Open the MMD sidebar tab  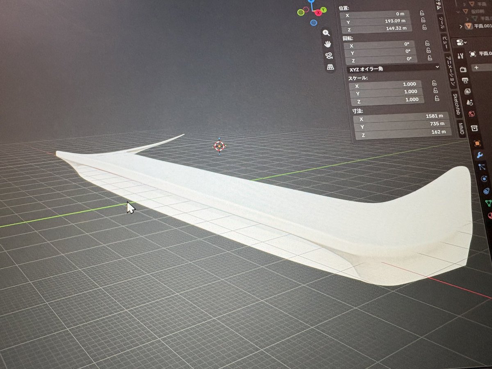[461, 128]
